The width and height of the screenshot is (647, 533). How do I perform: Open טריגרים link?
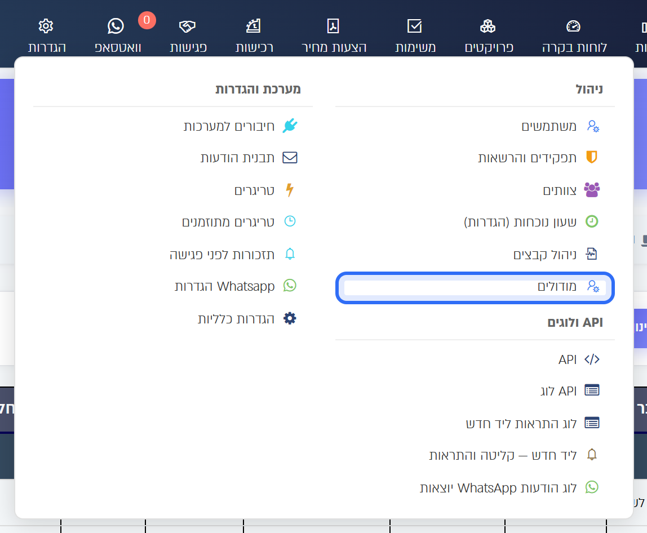coord(254,190)
